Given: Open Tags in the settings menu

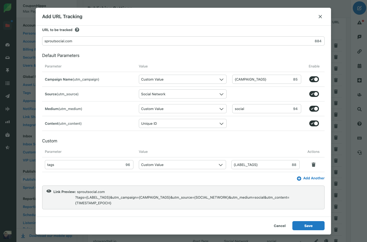Looking at the screenshot, I should tap(27, 93).
